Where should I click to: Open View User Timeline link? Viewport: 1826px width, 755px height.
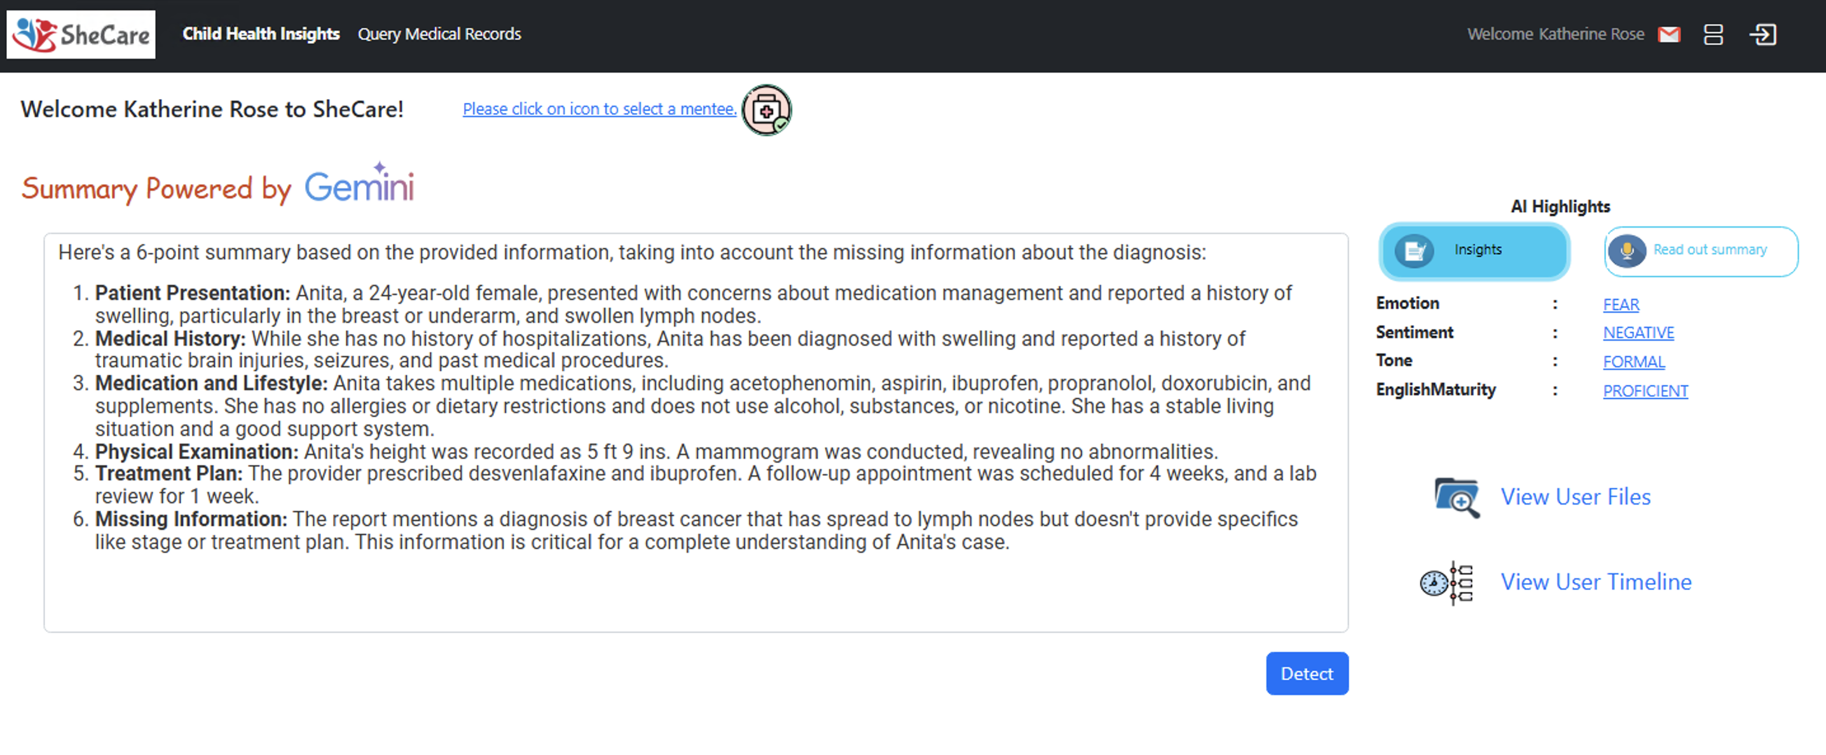(1596, 582)
